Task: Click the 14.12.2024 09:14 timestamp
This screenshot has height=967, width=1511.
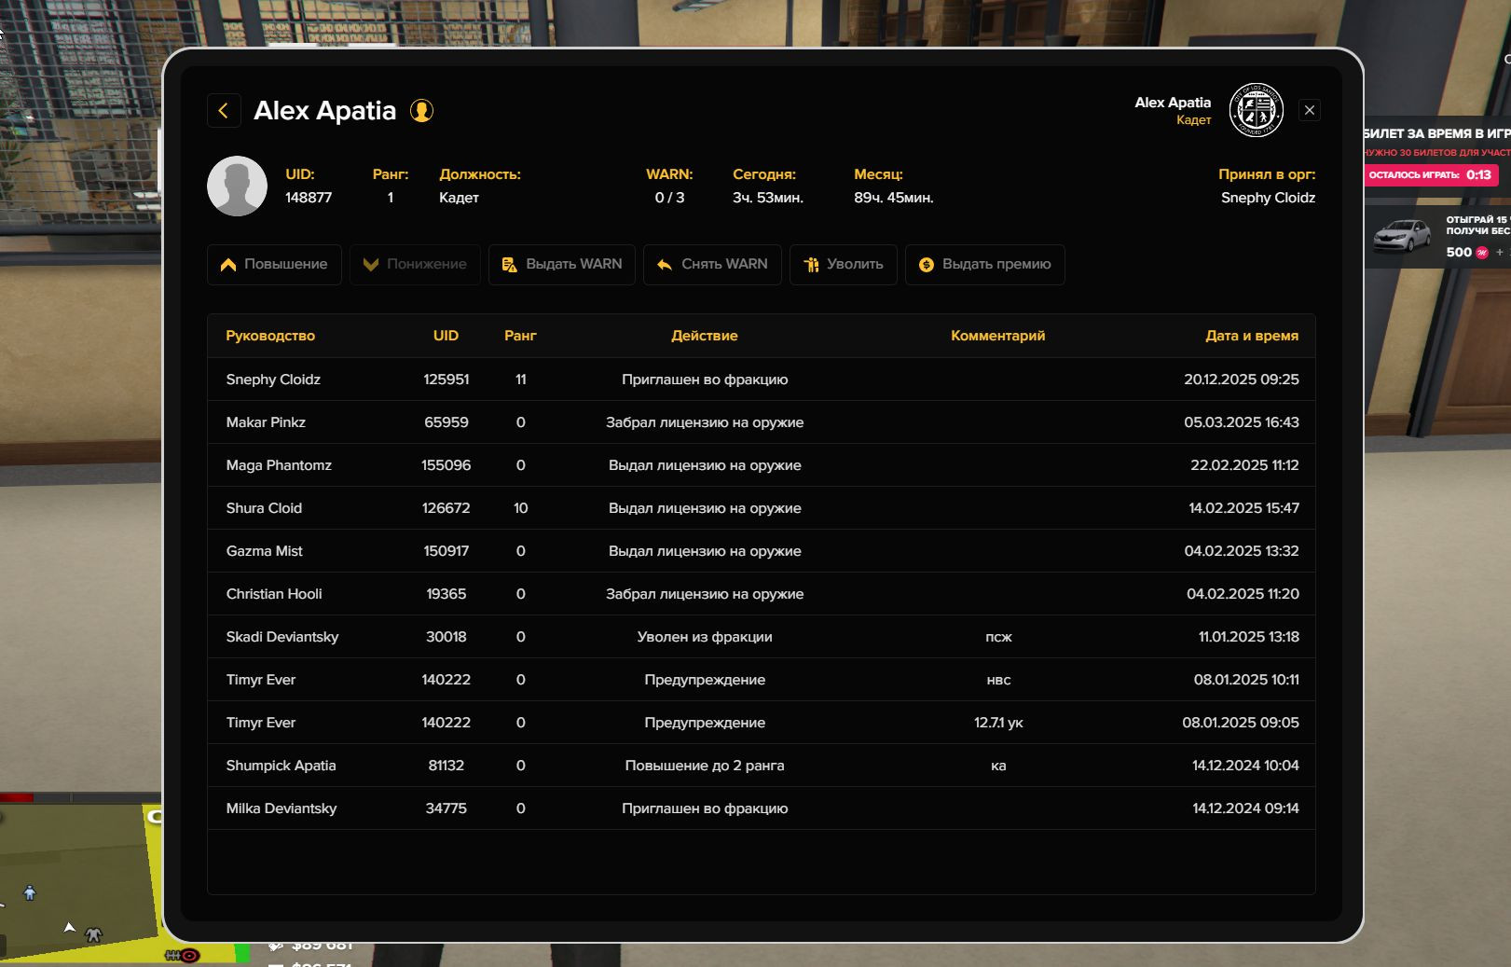Action: (x=1245, y=808)
